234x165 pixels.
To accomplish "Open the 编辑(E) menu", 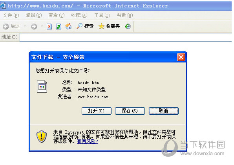I will [x=34, y=15].
